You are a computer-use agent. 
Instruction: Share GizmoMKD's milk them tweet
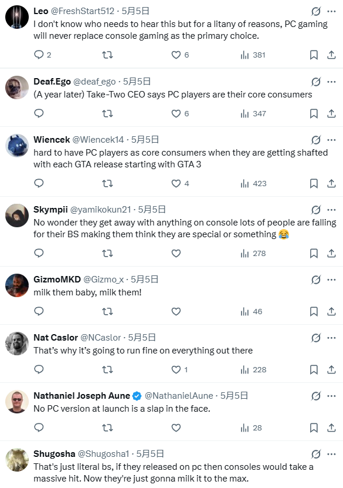click(331, 311)
